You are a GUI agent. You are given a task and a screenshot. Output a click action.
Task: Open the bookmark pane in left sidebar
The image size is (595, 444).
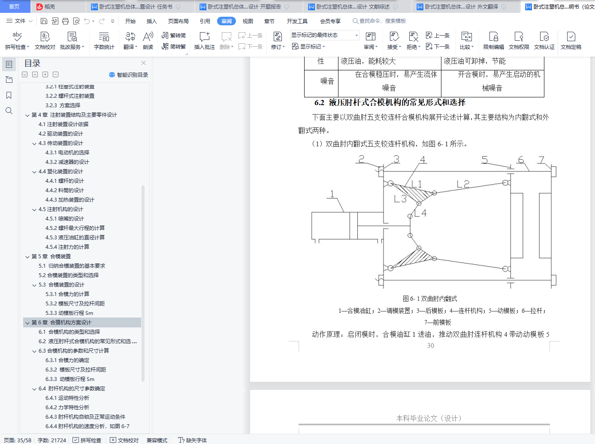pos(9,95)
